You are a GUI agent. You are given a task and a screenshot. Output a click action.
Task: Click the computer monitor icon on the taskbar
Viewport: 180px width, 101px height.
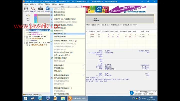(40, 98)
